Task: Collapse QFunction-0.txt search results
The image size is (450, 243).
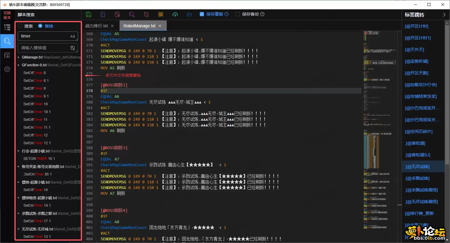Action: pos(19,65)
